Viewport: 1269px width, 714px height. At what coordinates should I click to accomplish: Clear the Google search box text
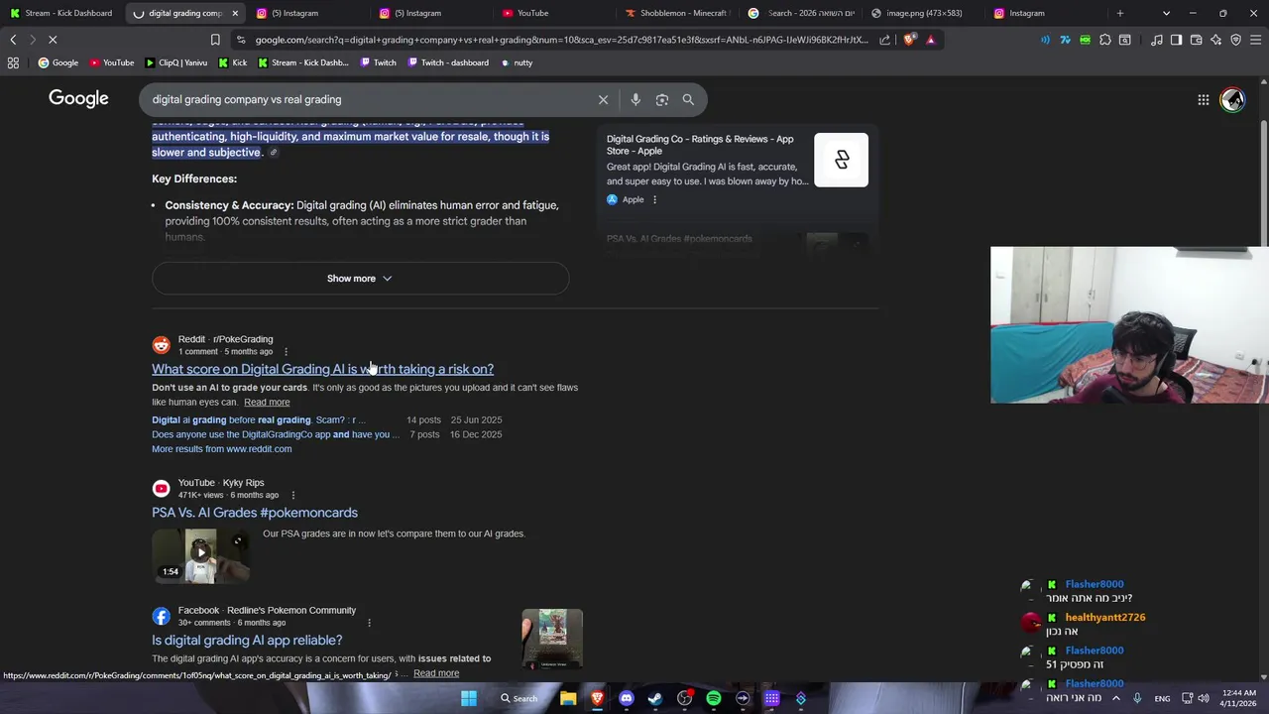click(x=603, y=99)
